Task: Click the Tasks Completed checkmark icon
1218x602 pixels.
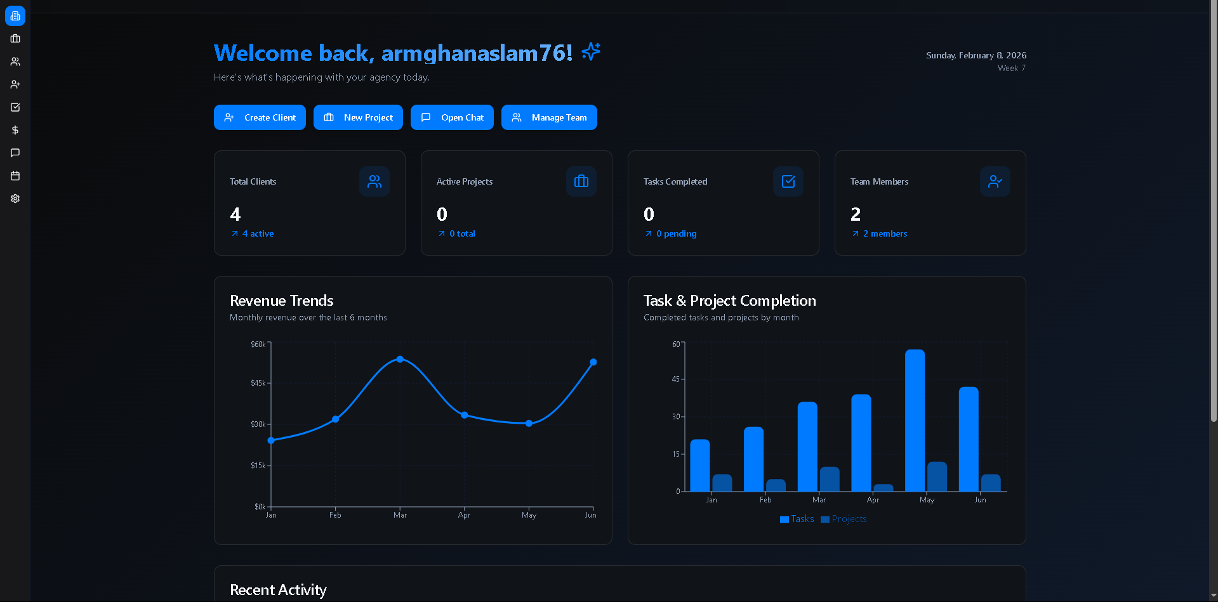Action: click(x=788, y=181)
